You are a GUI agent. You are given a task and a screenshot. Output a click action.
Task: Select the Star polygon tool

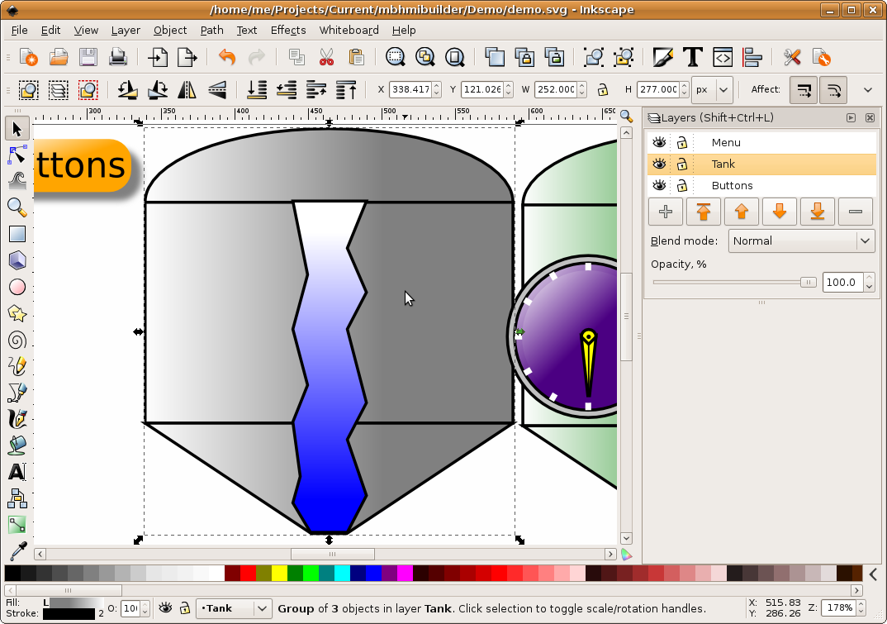tap(17, 313)
